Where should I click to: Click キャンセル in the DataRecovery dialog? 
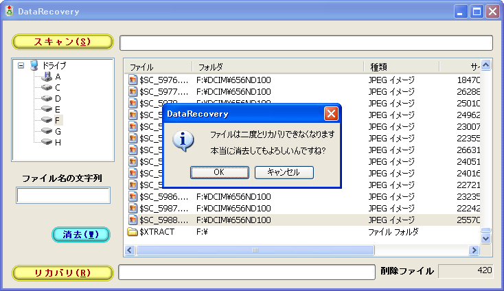click(x=284, y=172)
